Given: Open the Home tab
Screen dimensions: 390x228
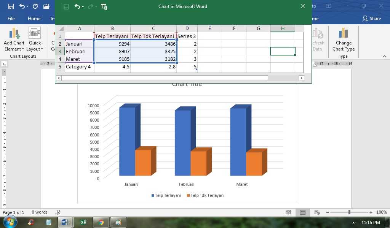Looking at the screenshot, I should click(x=34, y=19).
